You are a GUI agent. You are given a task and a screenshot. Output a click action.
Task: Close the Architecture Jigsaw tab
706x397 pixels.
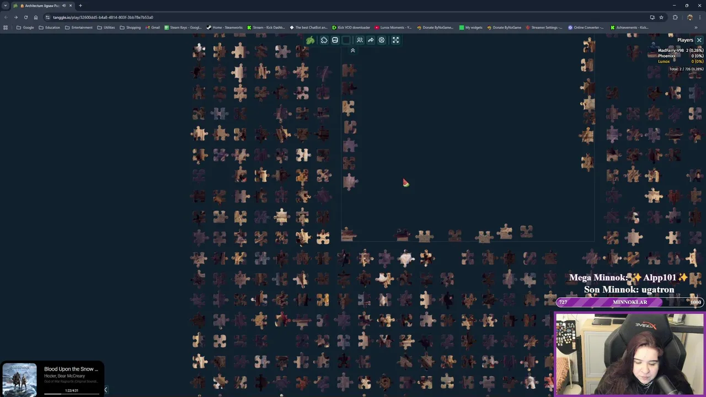click(x=71, y=6)
